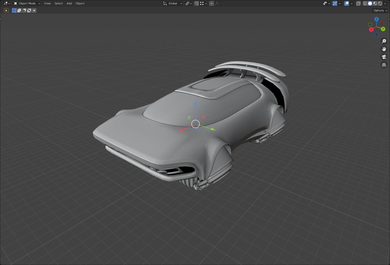Toggle viewport gizmos display

click(335, 3)
